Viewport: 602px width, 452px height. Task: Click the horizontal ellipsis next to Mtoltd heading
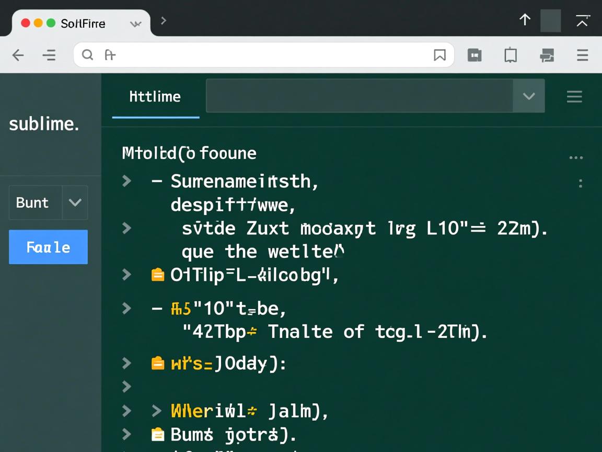tap(576, 157)
